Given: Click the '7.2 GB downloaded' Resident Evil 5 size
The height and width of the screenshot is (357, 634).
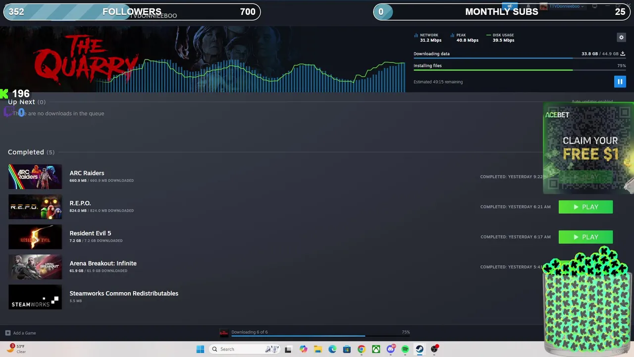Looking at the screenshot, I should 96,241.
